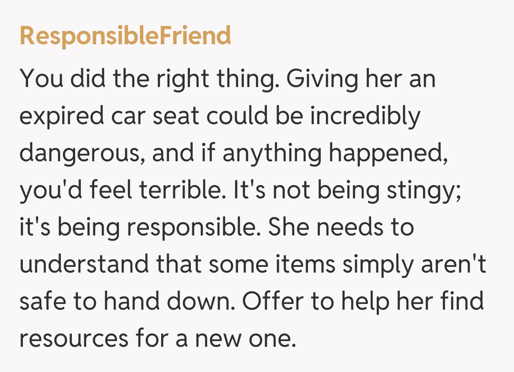This screenshot has width=514, height=372.
Task: Click the phrase 'She needs to'
Action: coord(341,228)
